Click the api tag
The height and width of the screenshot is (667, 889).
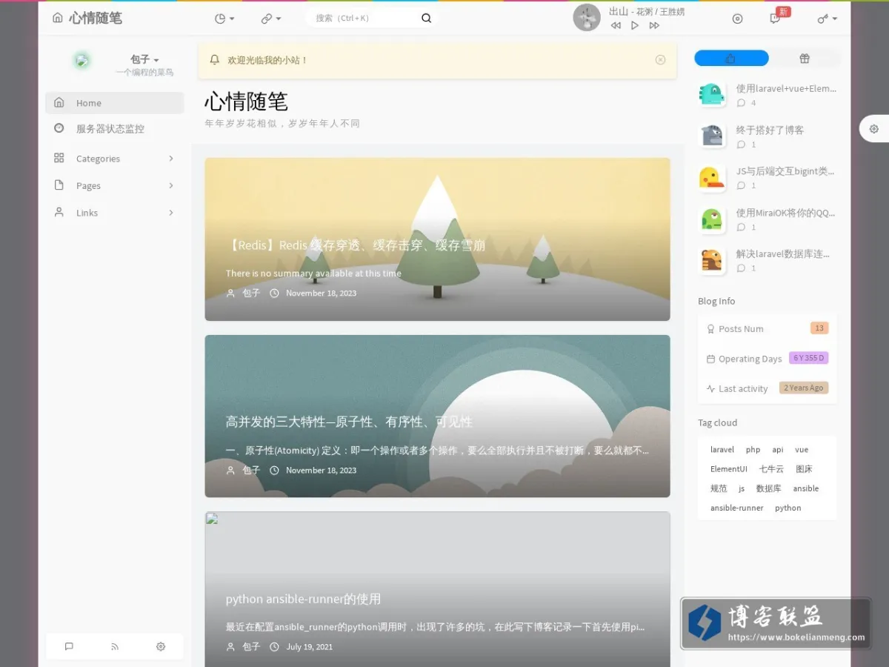pos(778,450)
